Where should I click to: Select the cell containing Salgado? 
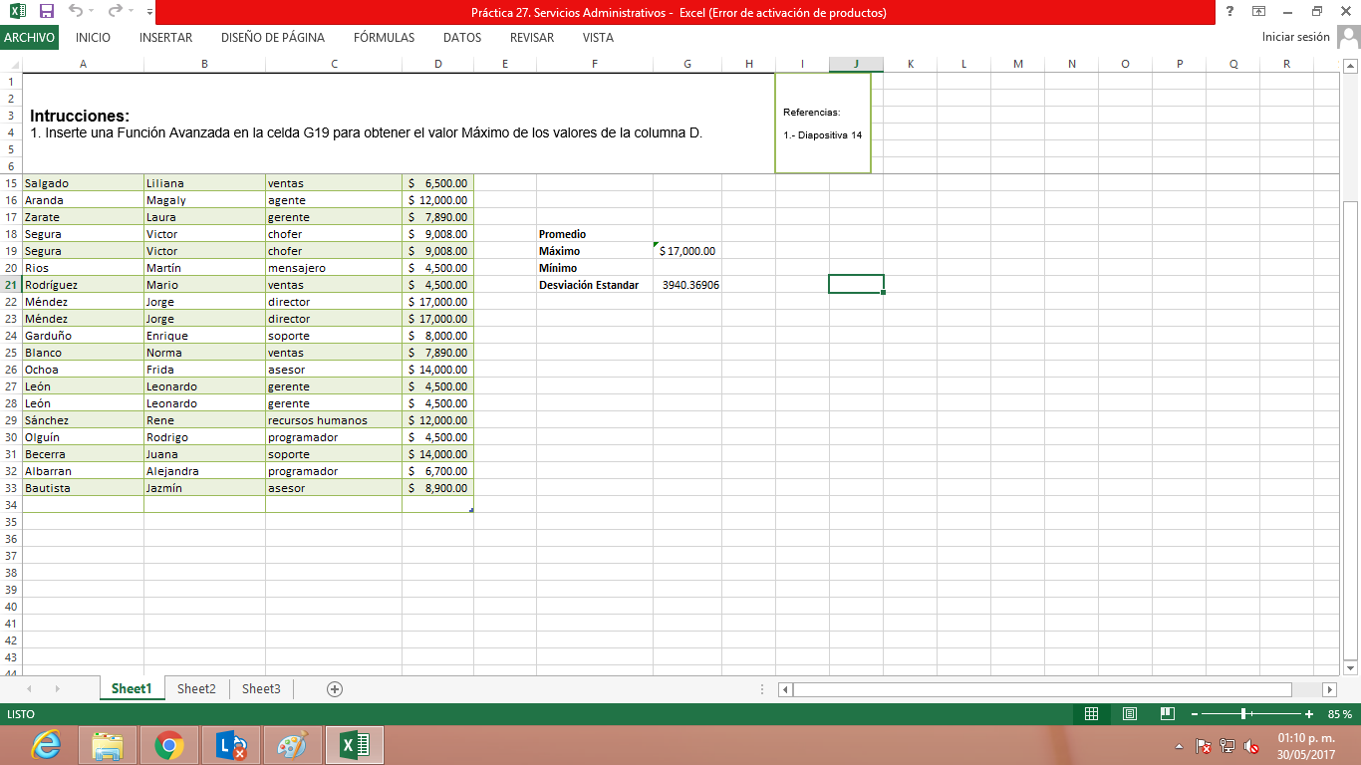point(83,183)
